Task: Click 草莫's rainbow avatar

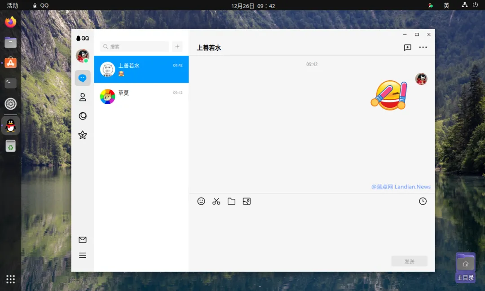Action: (x=107, y=97)
